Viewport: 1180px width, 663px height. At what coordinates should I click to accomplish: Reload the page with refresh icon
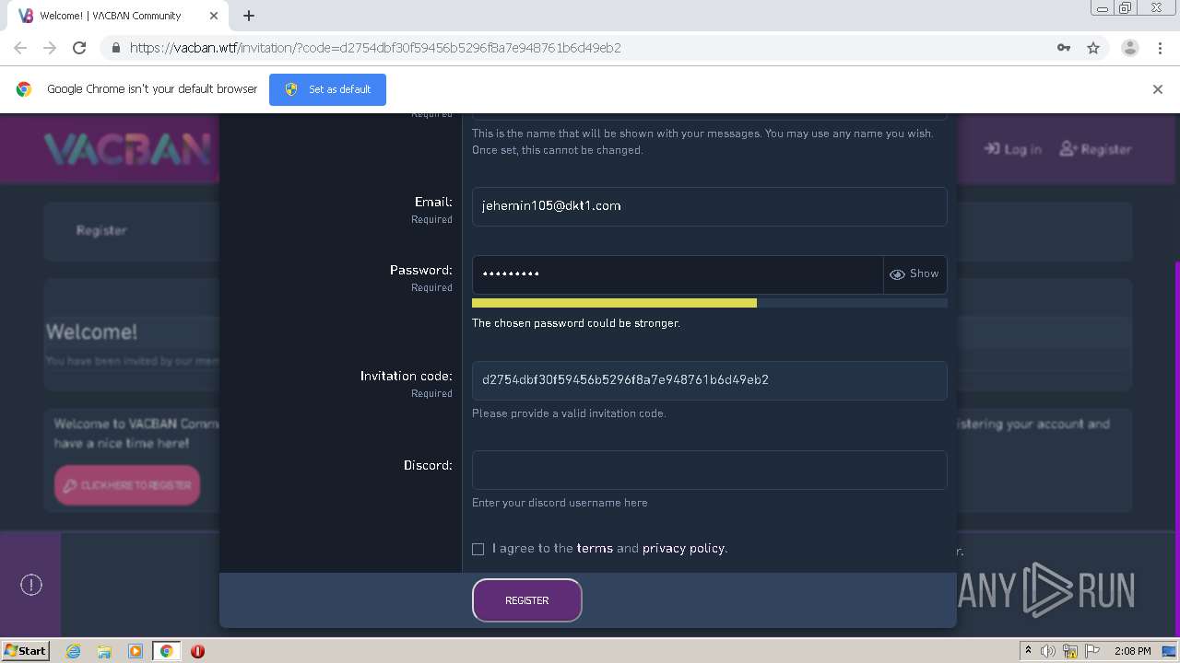tap(79, 48)
